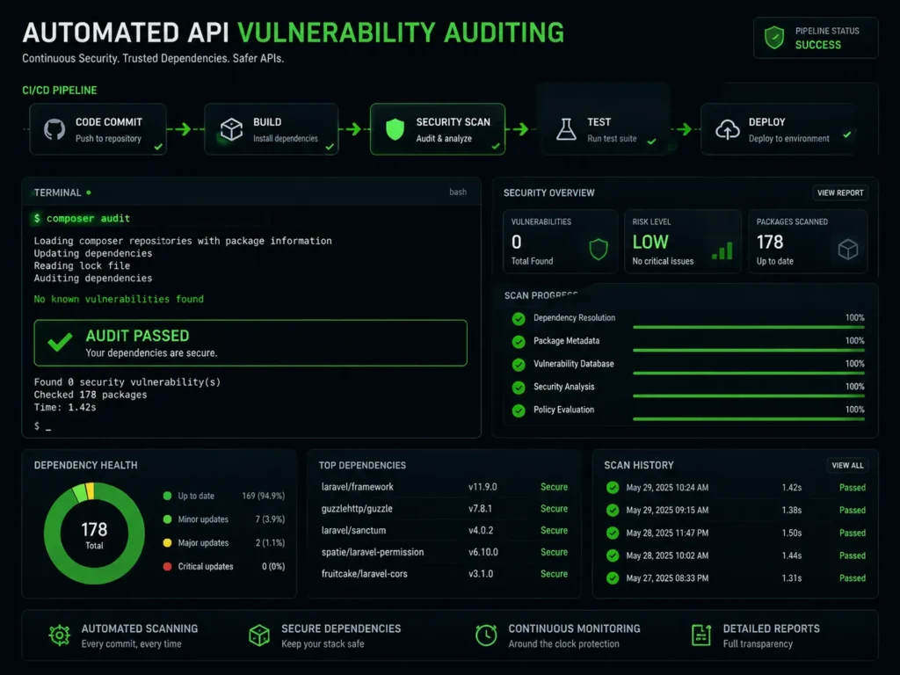Image resolution: width=900 pixels, height=675 pixels.
Task: Click the terminal prompt cursor line
Action: (42, 426)
